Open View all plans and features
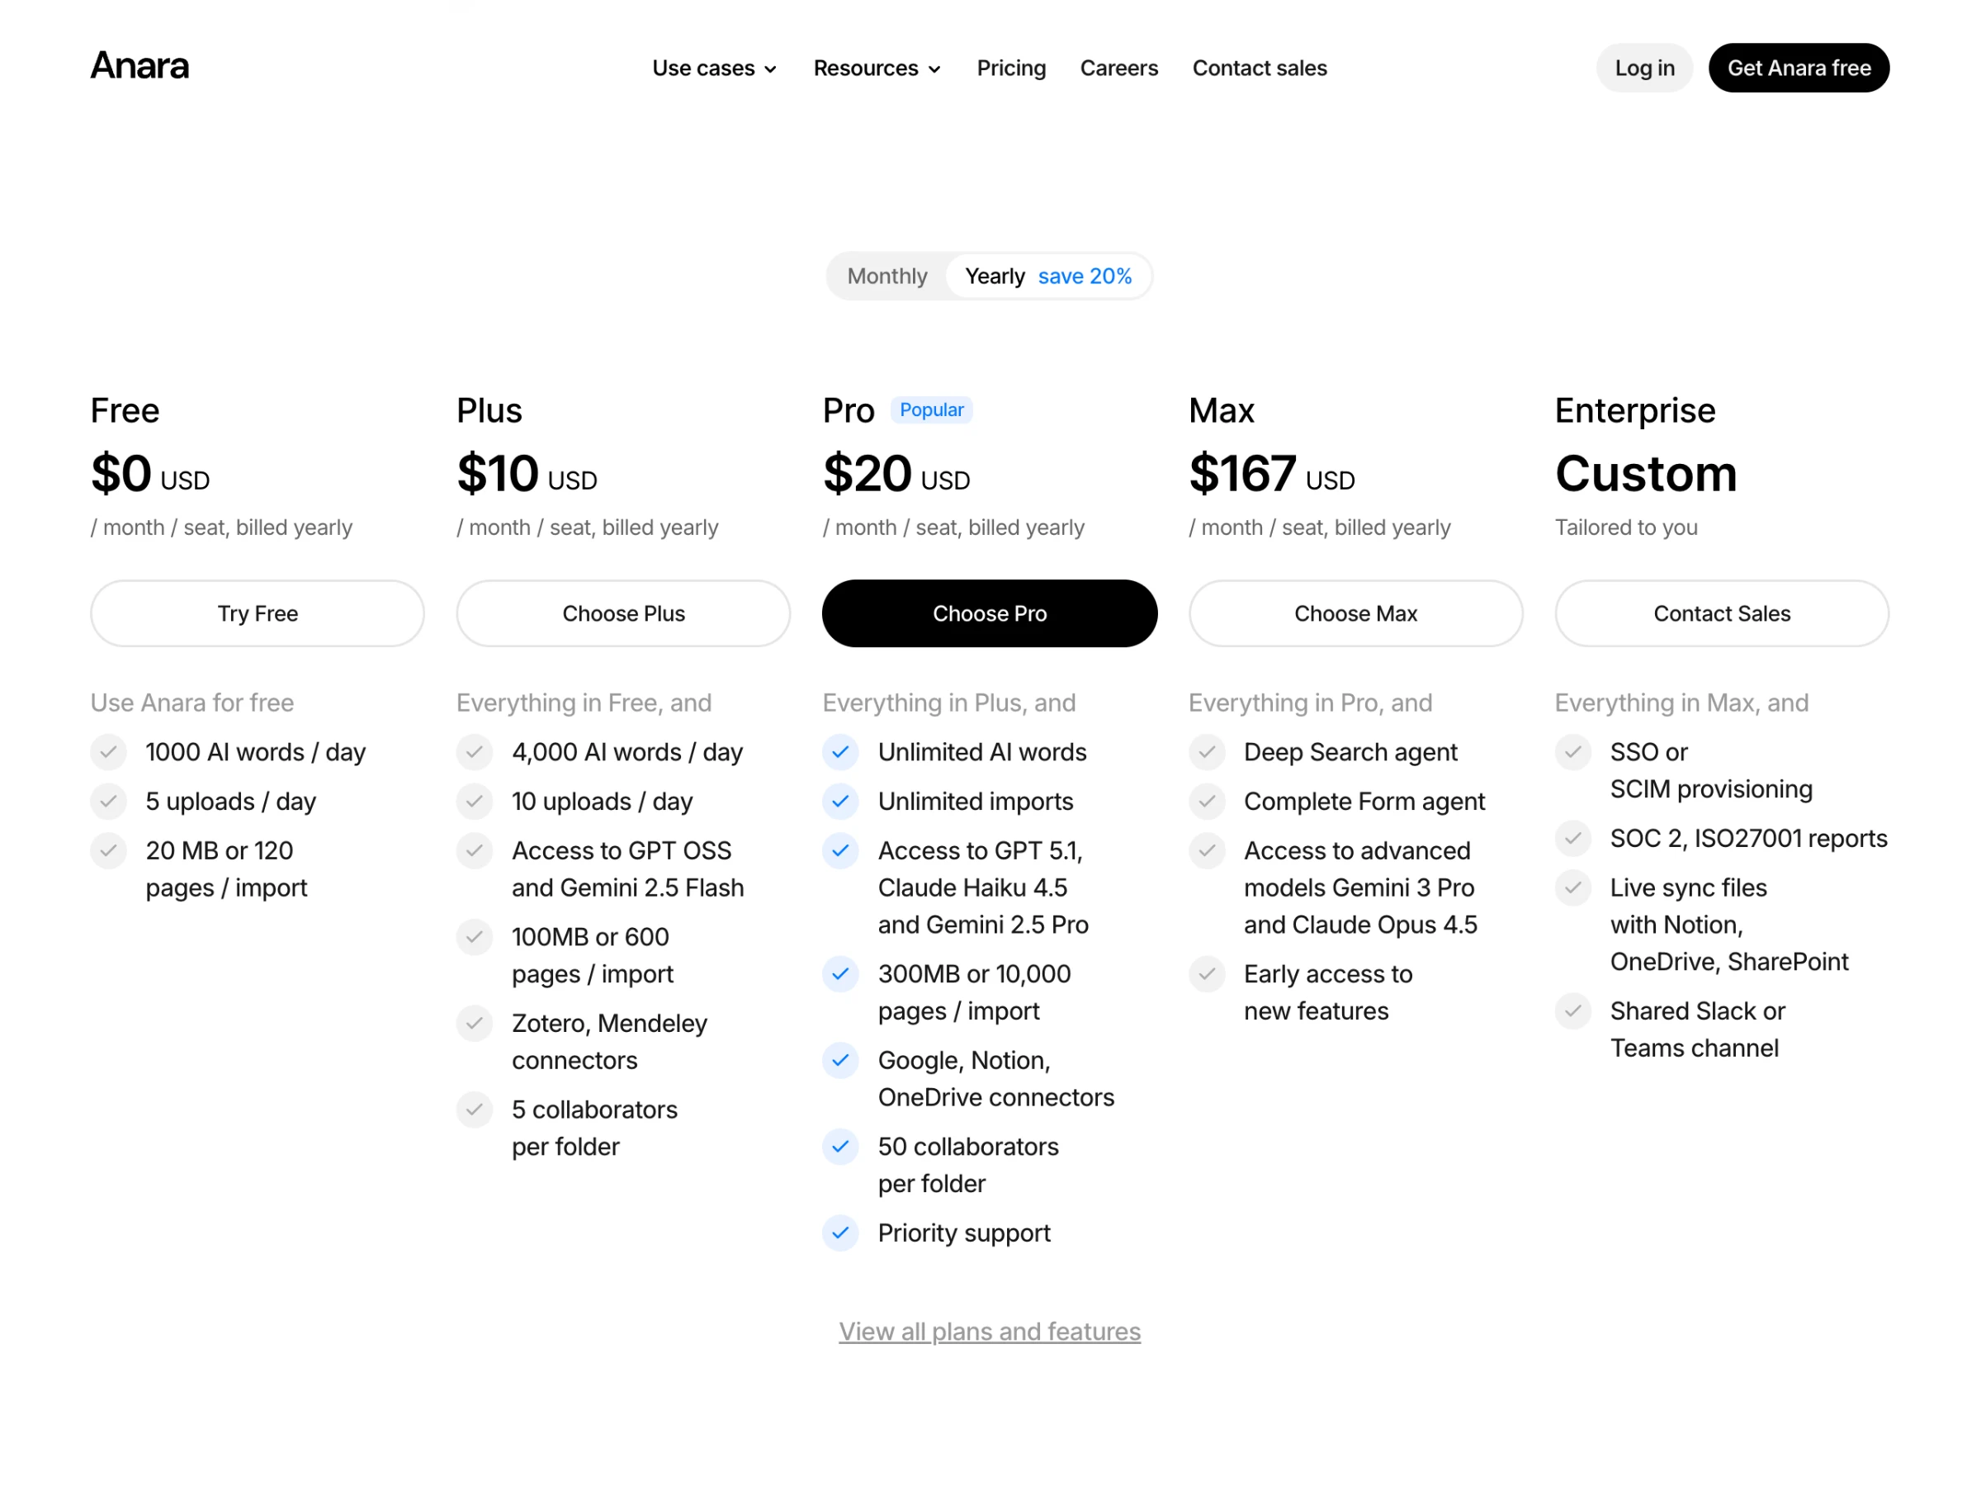 (x=989, y=1332)
